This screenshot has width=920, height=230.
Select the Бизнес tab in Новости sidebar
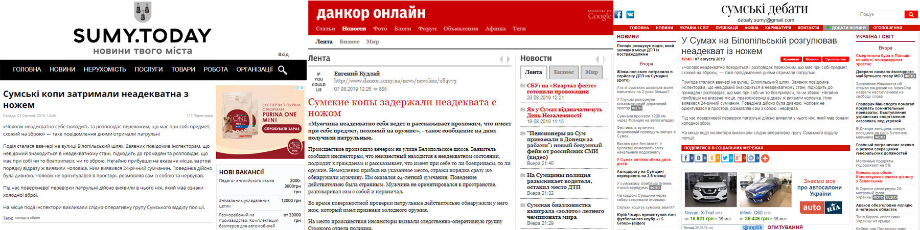[564, 73]
